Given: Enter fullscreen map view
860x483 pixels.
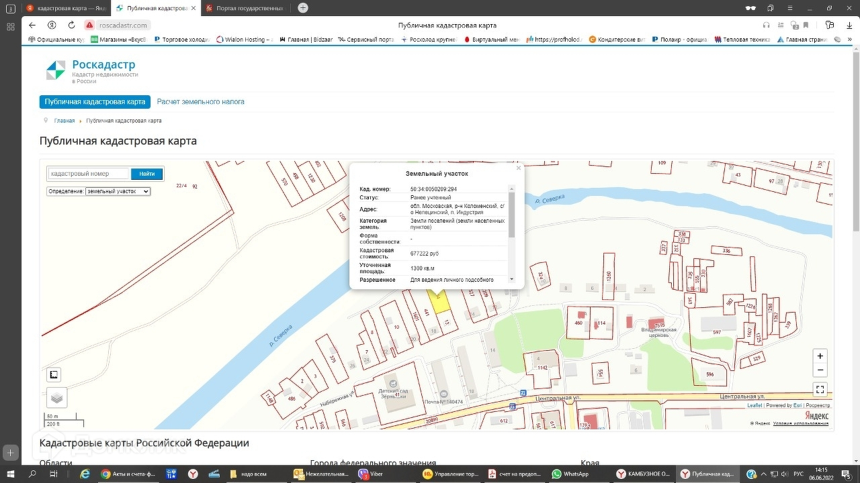Looking at the screenshot, I should click(820, 389).
